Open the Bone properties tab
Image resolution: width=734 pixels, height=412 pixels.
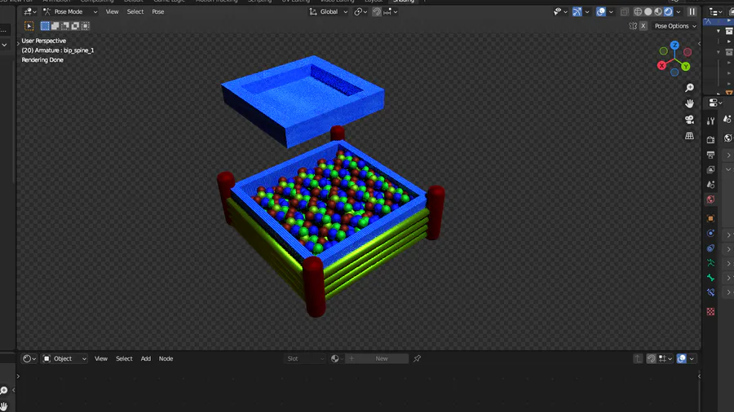tap(710, 278)
